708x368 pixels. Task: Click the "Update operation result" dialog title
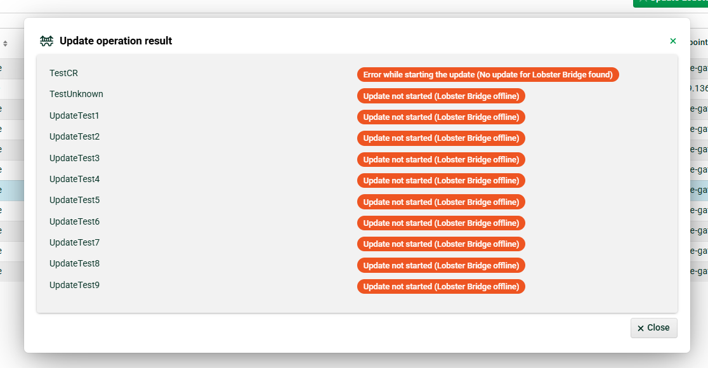tap(115, 41)
